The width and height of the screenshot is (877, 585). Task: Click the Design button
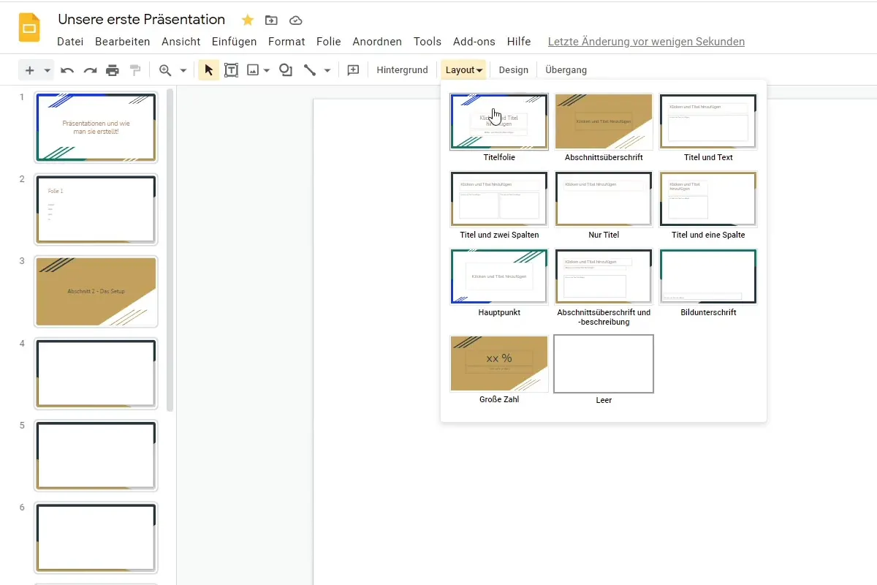(x=513, y=70)
